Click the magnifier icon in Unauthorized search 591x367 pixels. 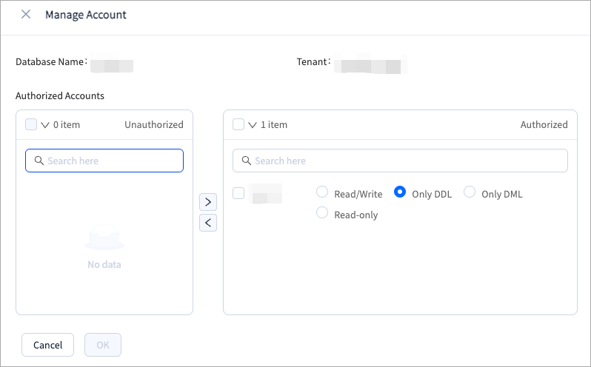tap(38, 161)
